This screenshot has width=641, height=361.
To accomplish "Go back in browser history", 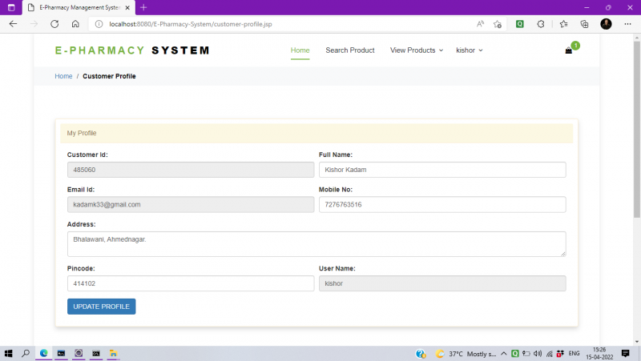I will tap(13, 24).
